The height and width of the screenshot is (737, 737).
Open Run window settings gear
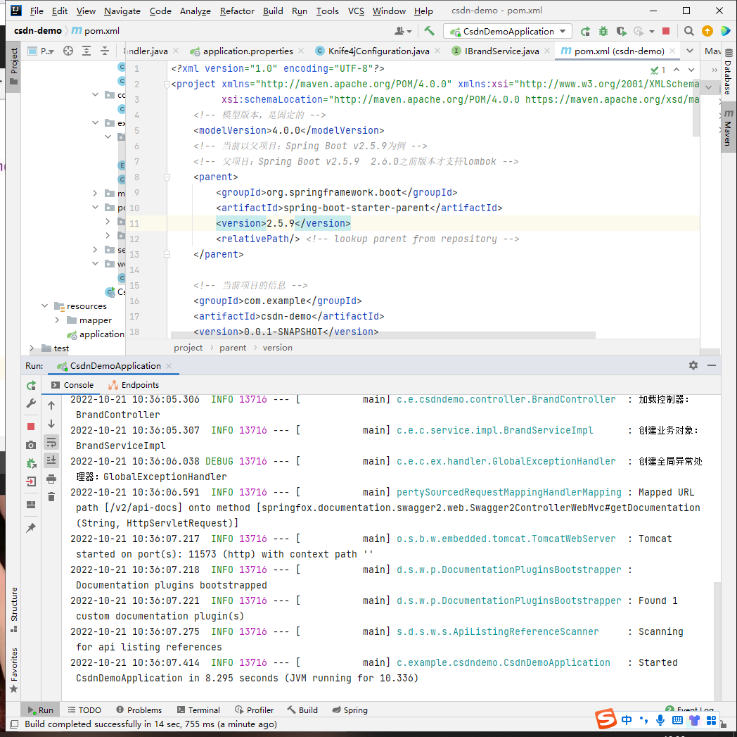coord(693,365)
